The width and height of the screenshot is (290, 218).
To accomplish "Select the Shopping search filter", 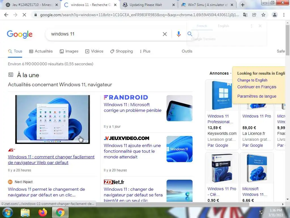I will pyautogui.click(x=121, y=51).
